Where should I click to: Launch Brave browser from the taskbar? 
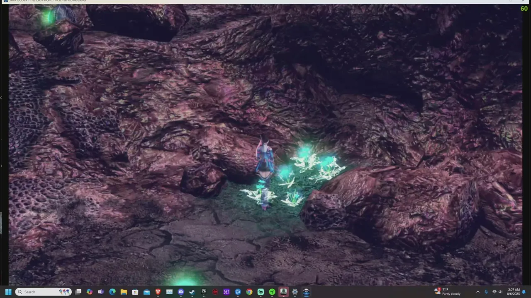[158, 292]
